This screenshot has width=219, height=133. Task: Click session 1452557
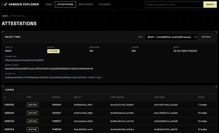(57, 113)
